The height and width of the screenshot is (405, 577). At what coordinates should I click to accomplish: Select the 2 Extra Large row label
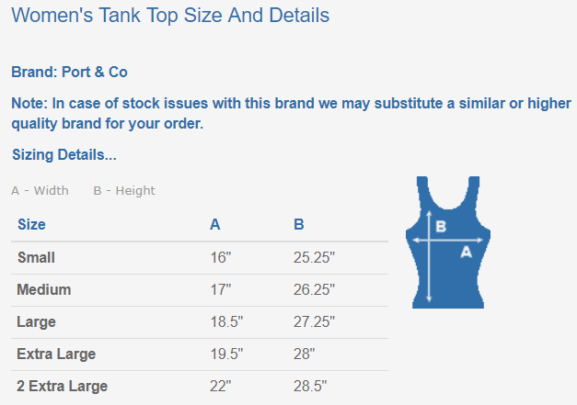62,386
